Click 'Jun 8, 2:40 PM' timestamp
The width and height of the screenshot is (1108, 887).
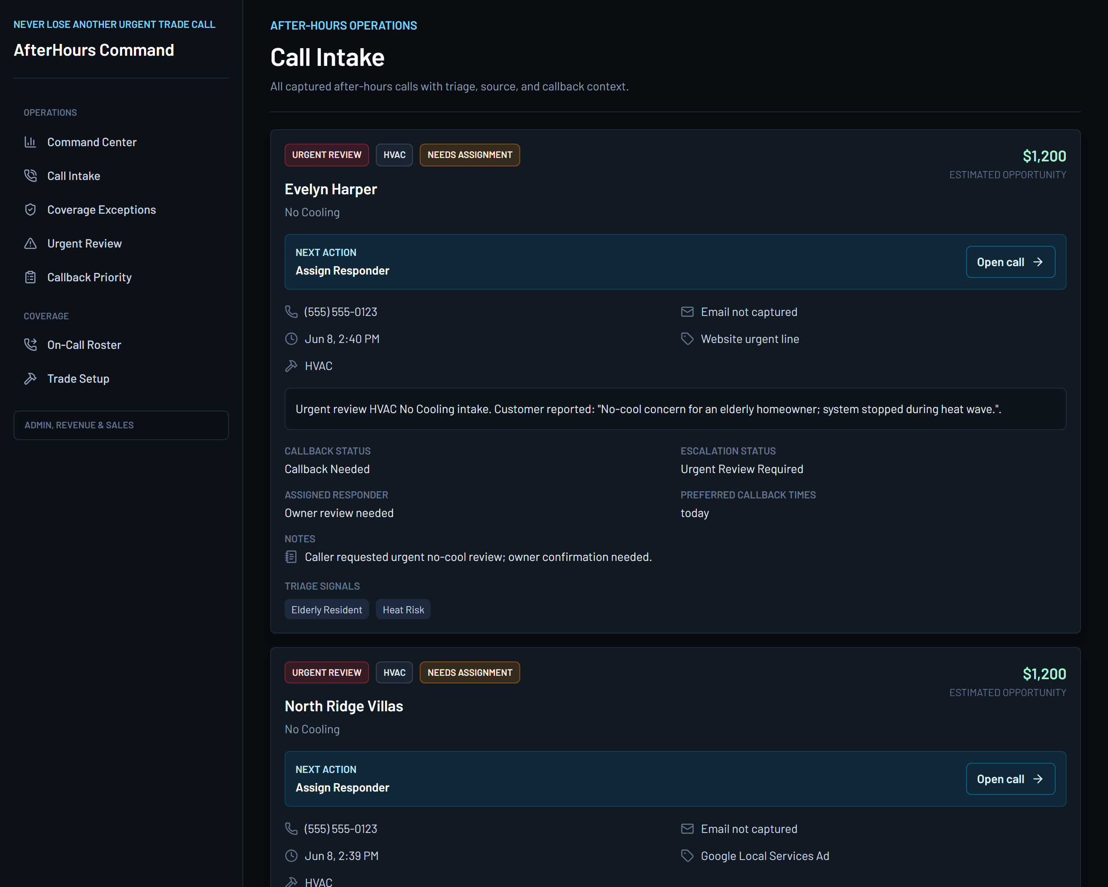point(342,339)
